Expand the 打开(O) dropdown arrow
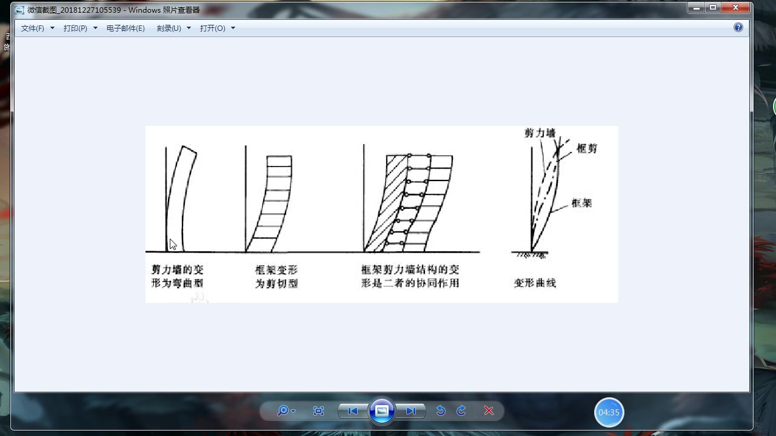The height and width of the screenshot is (436, 776). 233,28
